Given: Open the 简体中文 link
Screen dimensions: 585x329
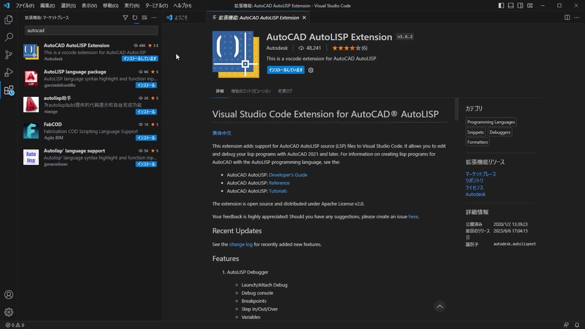Looking at the screenshot, I should tap(222, 133).
